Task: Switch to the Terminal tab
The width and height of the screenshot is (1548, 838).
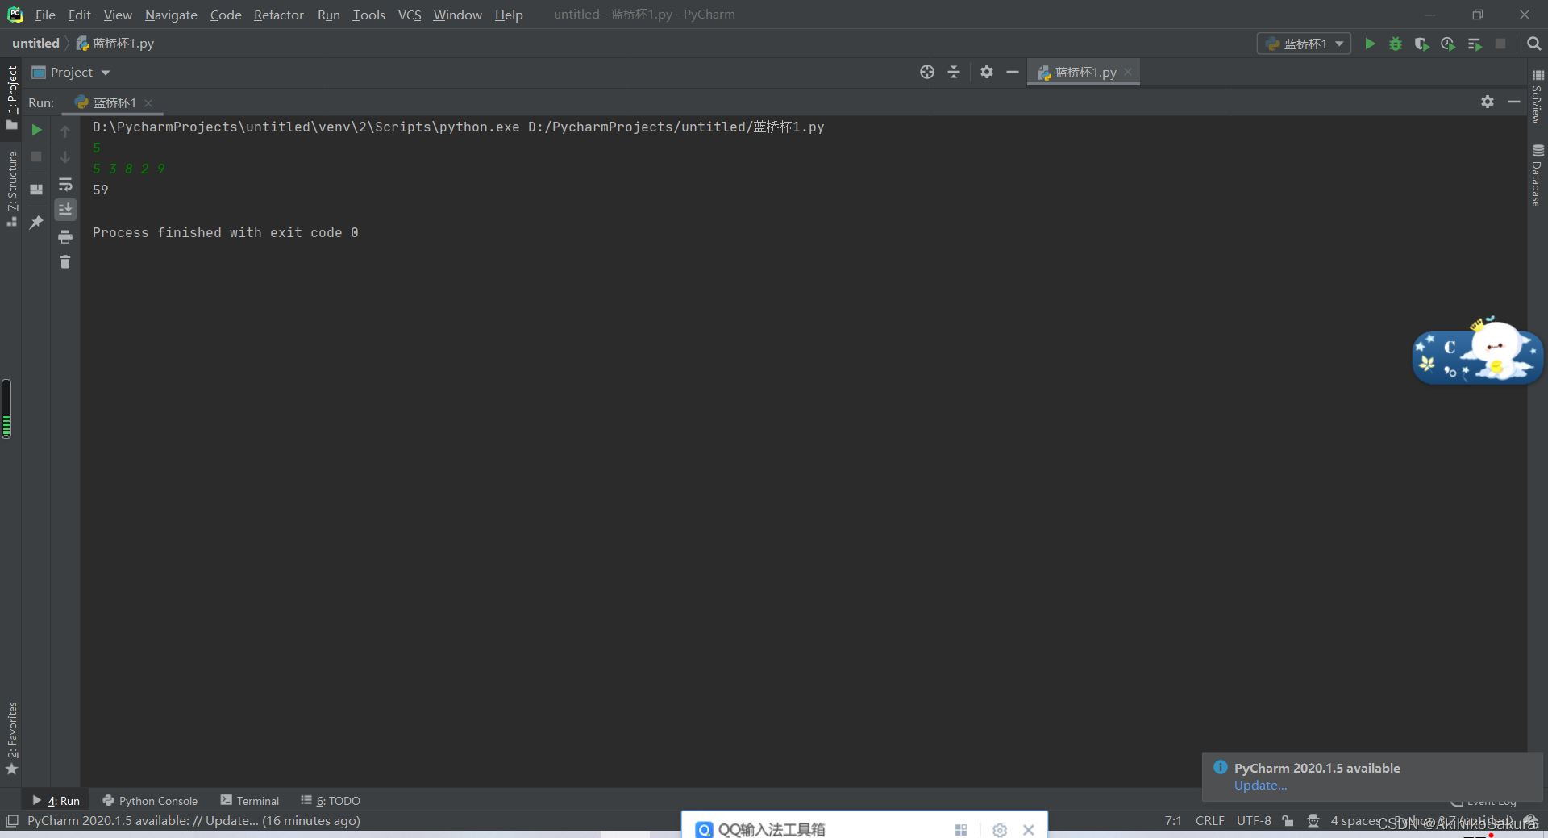Action: tap(256, 800)
